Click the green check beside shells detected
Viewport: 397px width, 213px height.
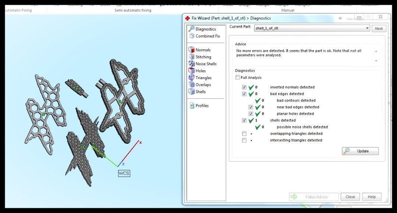251,120
